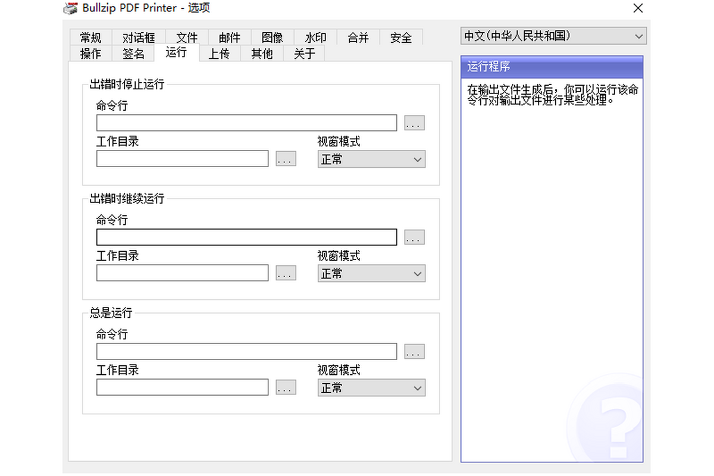This screenshot has width=714, height=476.
Task: Click the 总是运行 group label
Action: click(111, 312)
